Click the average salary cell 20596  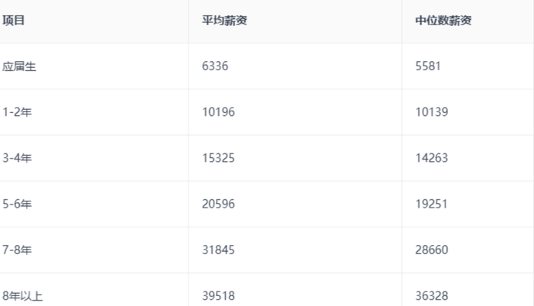click(x=218, y=204)
